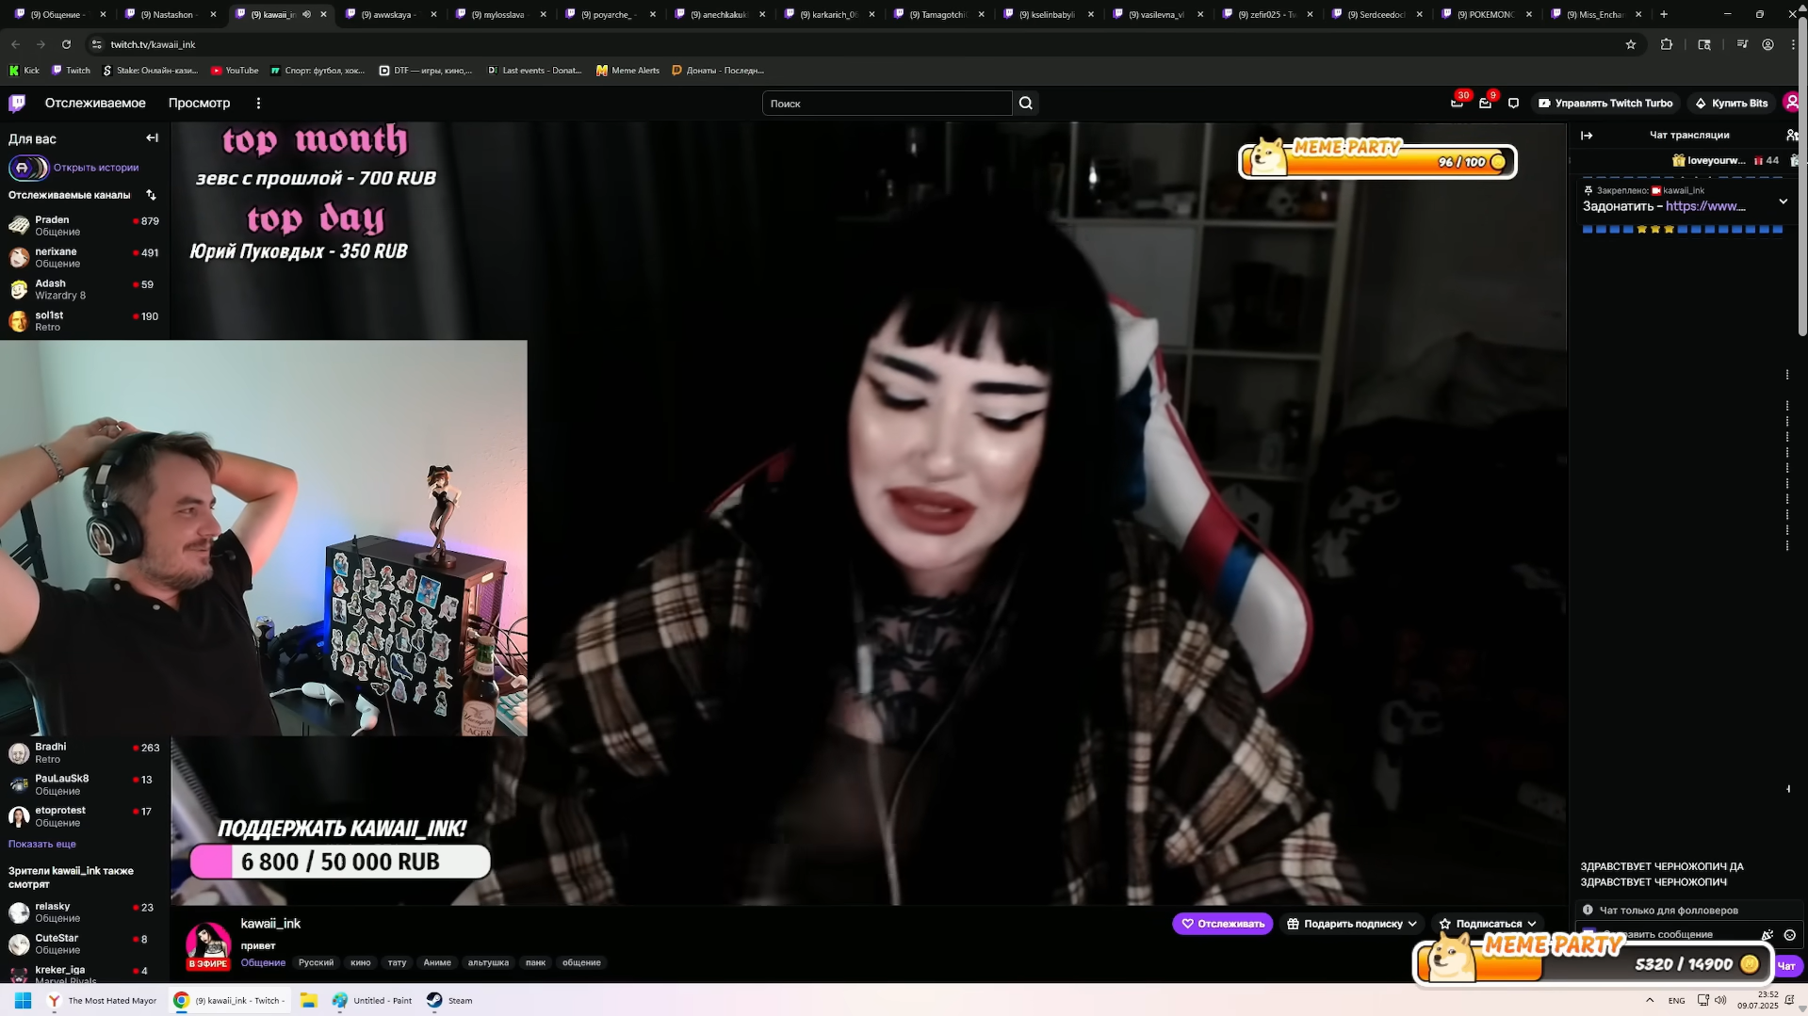Image resolution: width=1808 pixels, height=1016 pixels.
Task: Open Prime loot with the 30 badge
Action: [x=1458, y=103]
